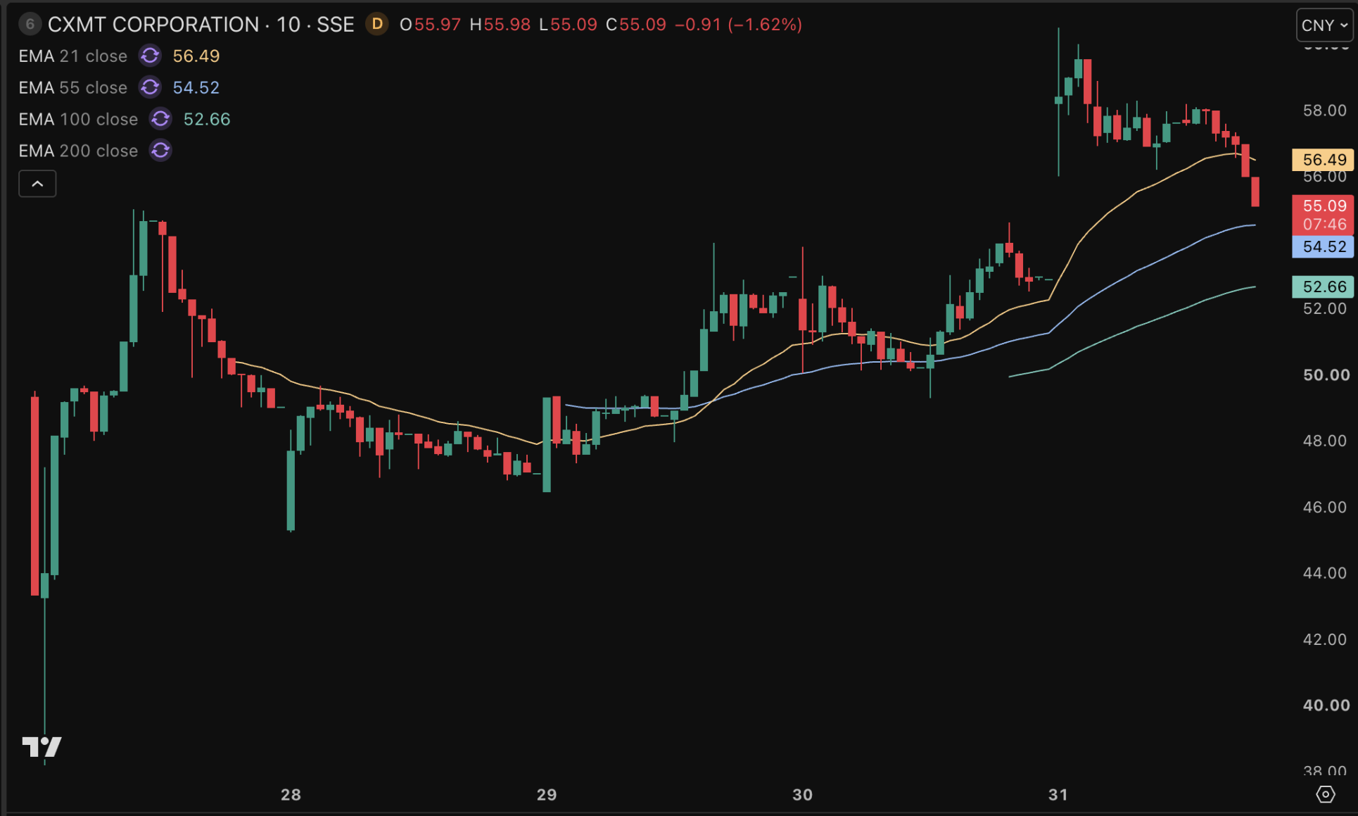The image size is (1358, 816).
Task: Select the EMA 200 close indicator label
Action: click(x=78, y=151)
